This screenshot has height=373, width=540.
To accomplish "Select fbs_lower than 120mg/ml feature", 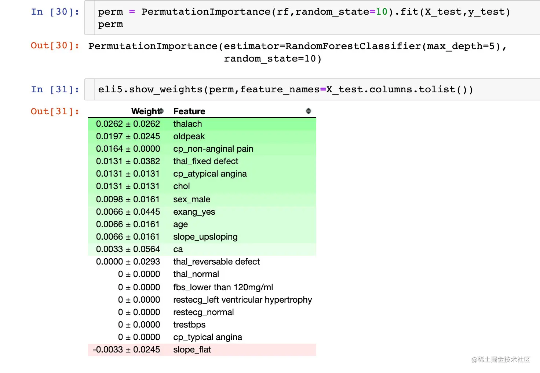I will coord(223,287).
